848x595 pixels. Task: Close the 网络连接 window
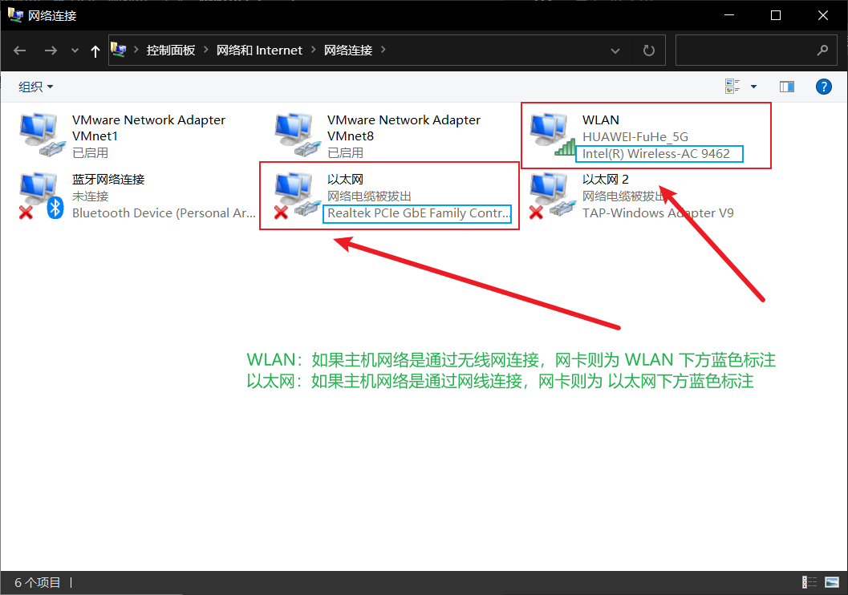tap(822, 15)
